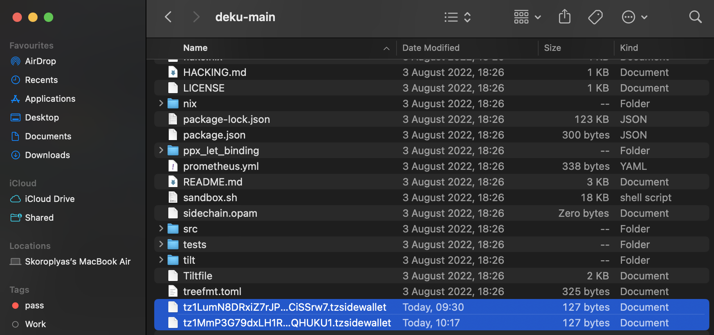Select the README.md file row
This screenshot has height=335, width=714.
213,182
